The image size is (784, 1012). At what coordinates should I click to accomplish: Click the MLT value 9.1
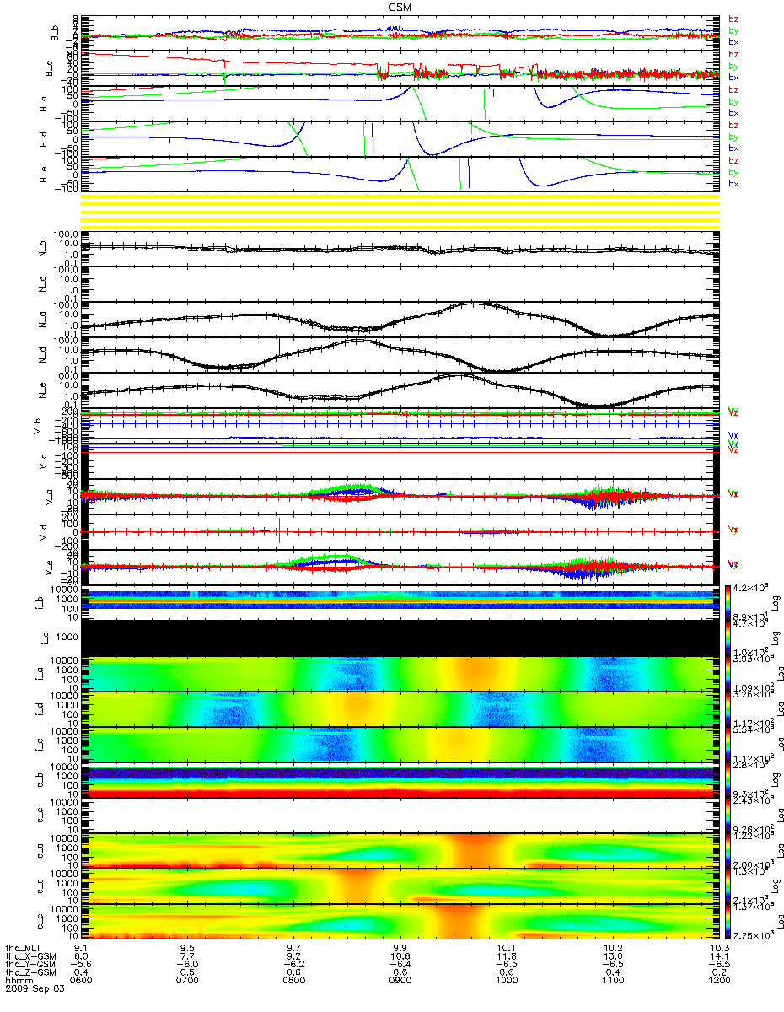pos(81,949)
